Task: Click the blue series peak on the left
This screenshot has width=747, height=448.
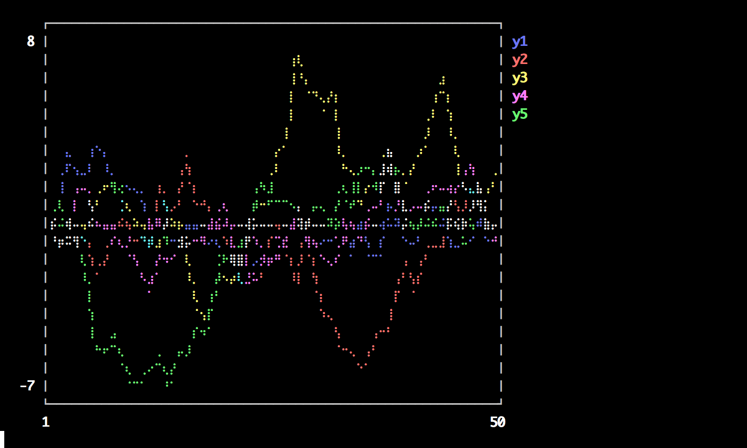Action: pyautogui.click(x=97, y=147)
